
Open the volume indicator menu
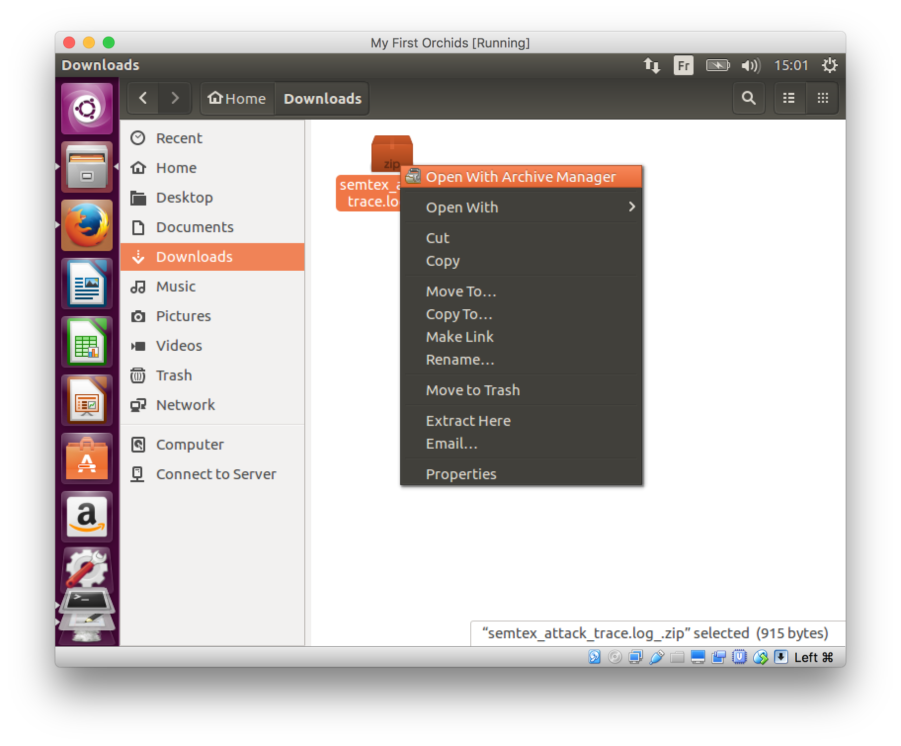pyautogui.click(x=750, y=65)
